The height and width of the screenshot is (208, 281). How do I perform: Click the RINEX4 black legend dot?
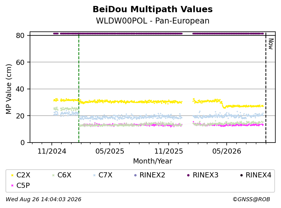pos(241,175)
